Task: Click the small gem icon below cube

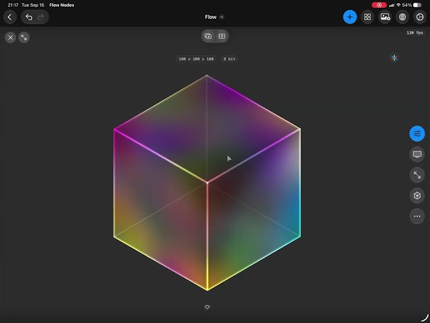Action: coord(208,307)
